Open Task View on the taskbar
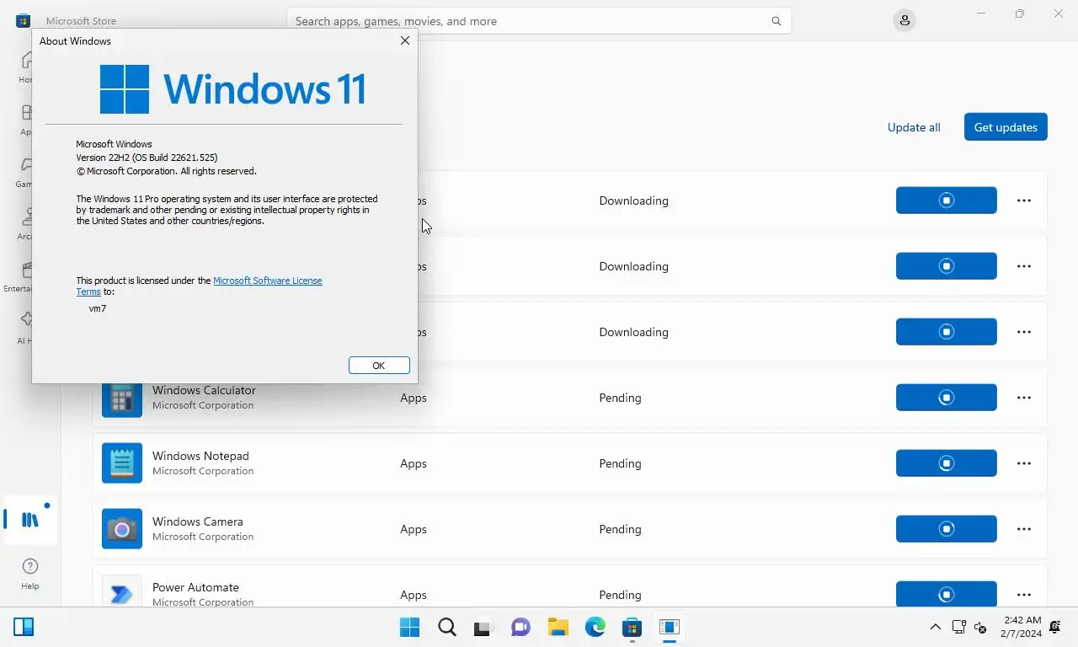The width and height of the screenshot is (1078, 647). pos(482,627)
